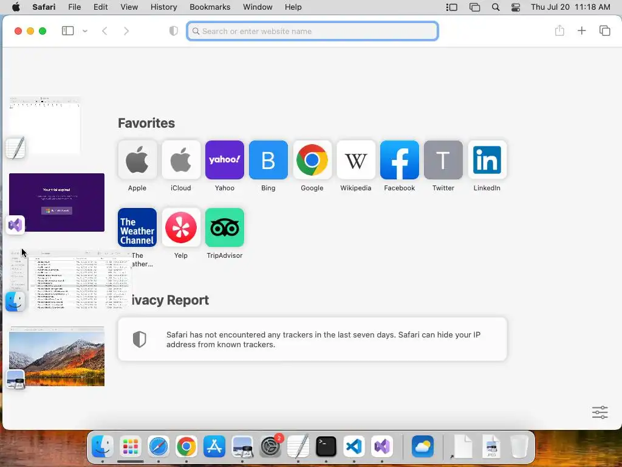The width and height of the screenshot is (622, 467).
Task: Open the Google favorite
Action: 312,160
